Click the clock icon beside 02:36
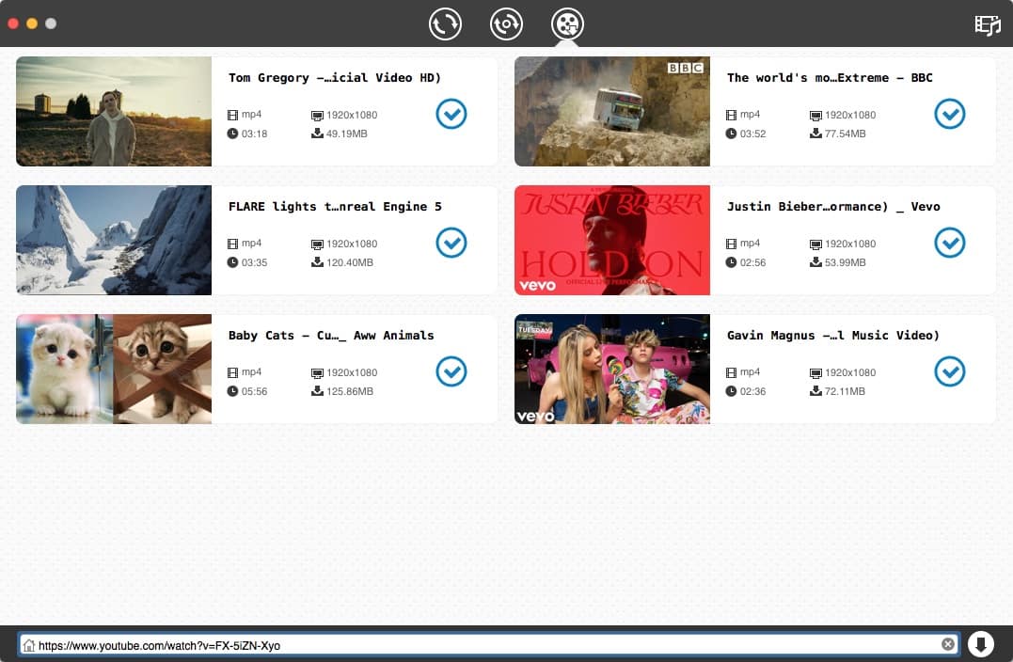Viewport: 1013px width, 662px height. [x=731, y=391]
